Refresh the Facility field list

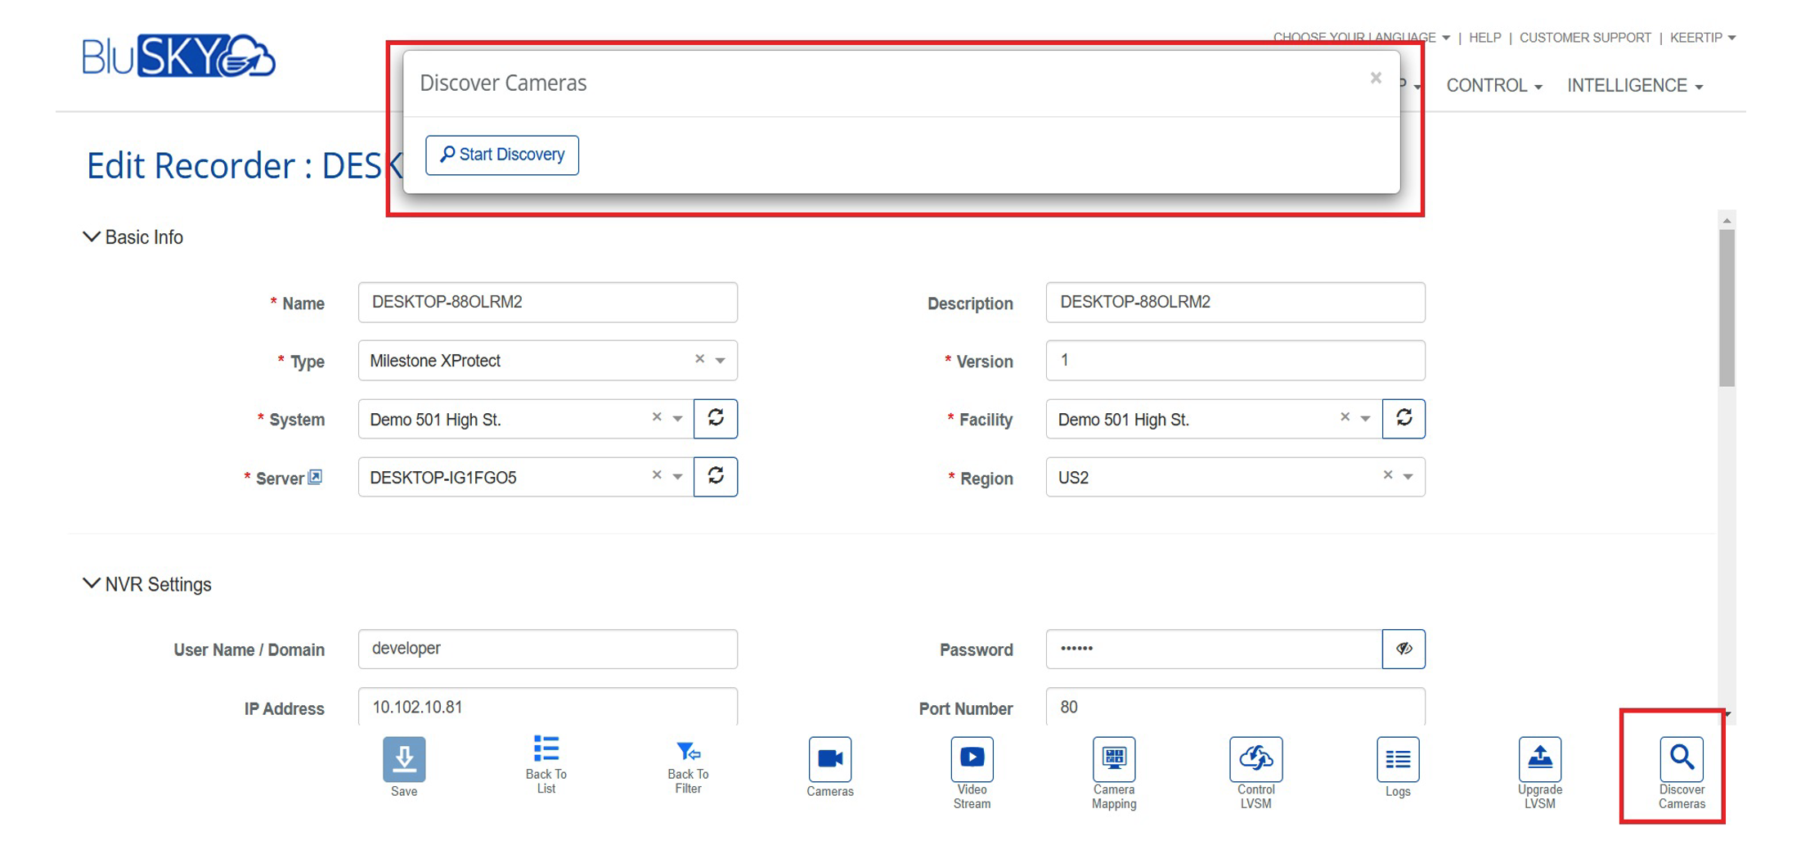click(1404, 418)
